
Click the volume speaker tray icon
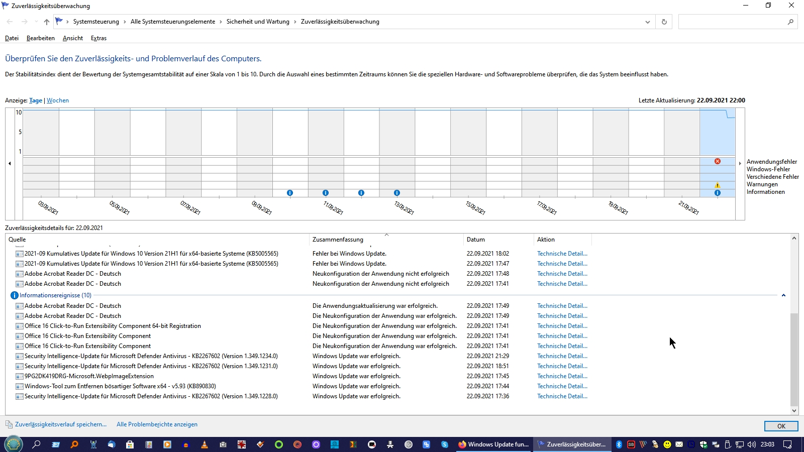coord(751,444)
